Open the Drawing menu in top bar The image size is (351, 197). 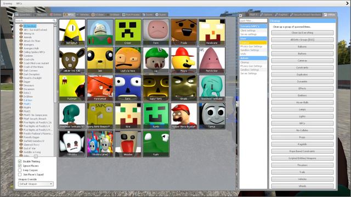tap(8, 4)
